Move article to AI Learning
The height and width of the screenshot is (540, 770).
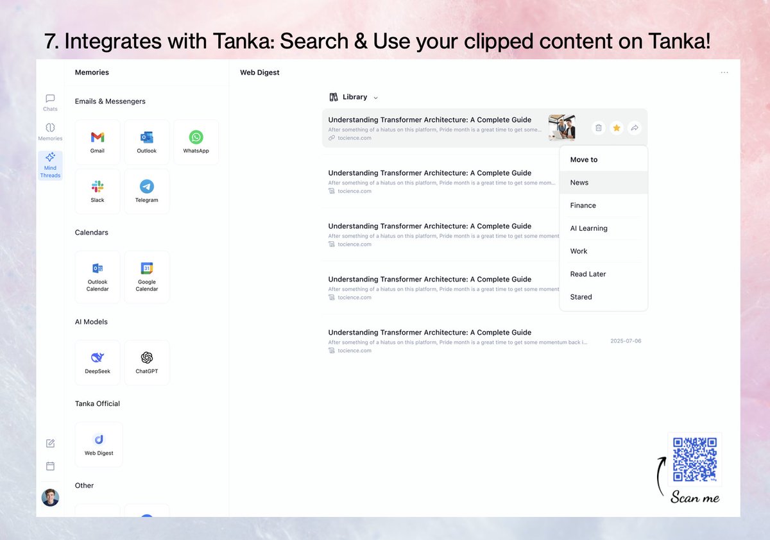(x=604, y=228)
